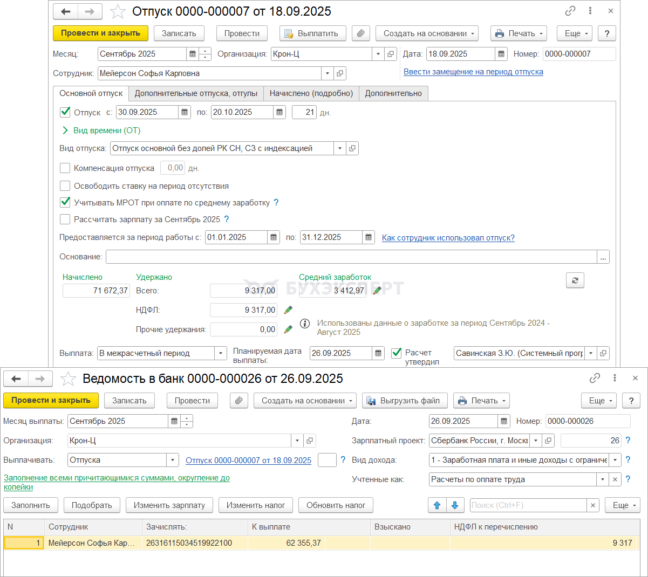The image size is (648, 577).
Task: Click the refresh recalculate icon near Средний заработок
Action: [x=575, y=280]
